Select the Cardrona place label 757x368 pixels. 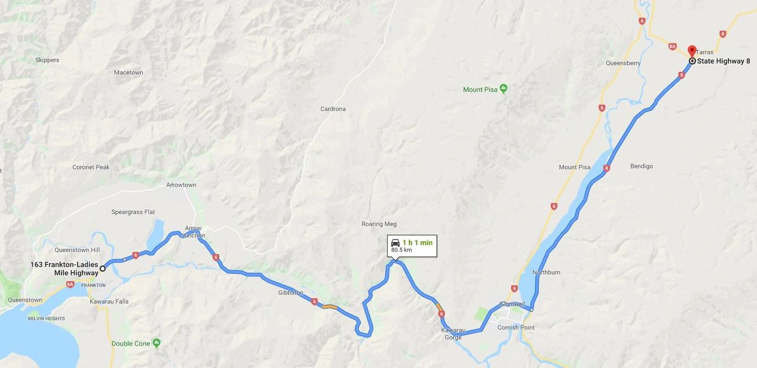(x=333, y=109)
